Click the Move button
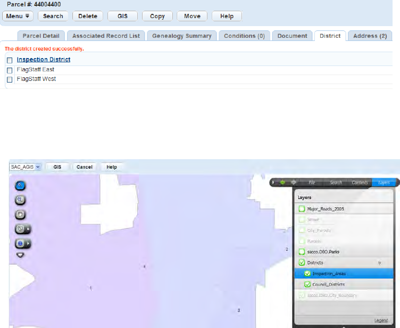 (192, 16)
